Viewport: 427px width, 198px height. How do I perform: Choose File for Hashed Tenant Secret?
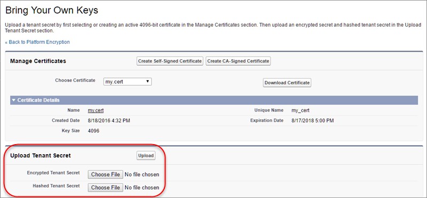point(105,187)
